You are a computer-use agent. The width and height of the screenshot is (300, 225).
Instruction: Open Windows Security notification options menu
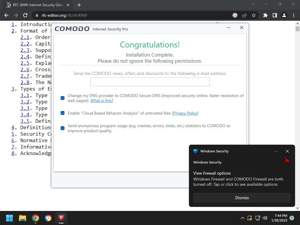[275, 151]
